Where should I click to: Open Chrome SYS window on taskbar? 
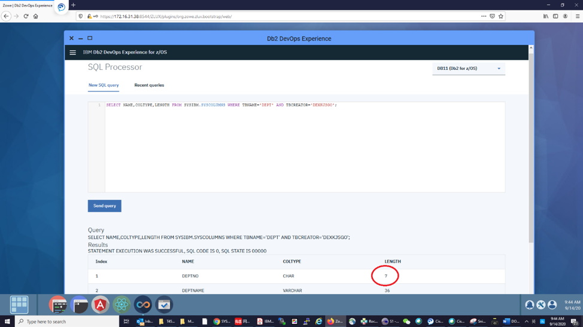coord(221,322)
